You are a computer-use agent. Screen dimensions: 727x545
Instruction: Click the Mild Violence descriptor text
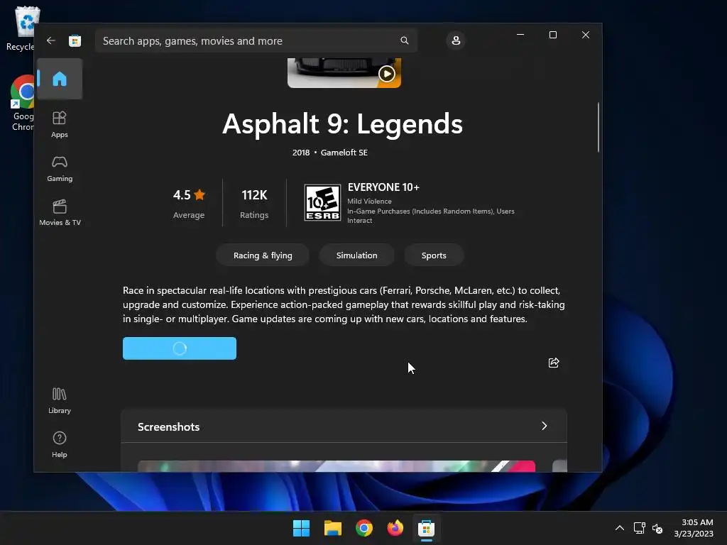[x=369, y=201]
